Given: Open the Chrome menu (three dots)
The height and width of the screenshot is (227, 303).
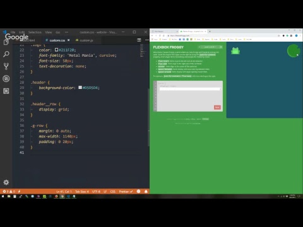Looking at the screenshot, I should [300, 35].
